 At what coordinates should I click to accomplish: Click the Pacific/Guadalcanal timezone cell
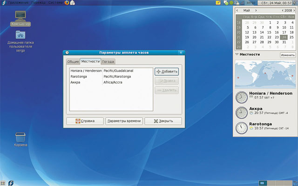(x=118, y=71)
